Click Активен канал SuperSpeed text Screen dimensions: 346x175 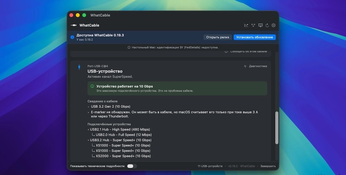pyautogui.click(x=110, y=77)
